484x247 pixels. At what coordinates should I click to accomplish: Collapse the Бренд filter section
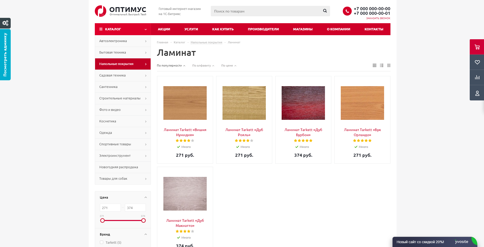point(146,234)
